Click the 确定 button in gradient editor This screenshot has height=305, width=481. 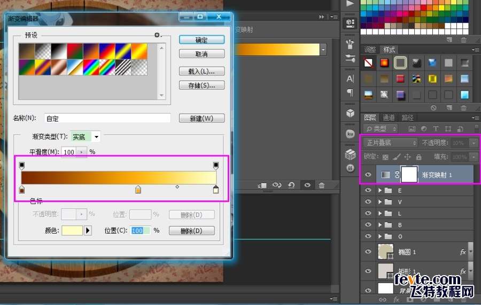tap(201, 40)
